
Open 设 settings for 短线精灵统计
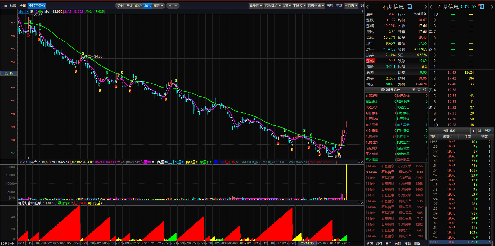coord(425,90)
